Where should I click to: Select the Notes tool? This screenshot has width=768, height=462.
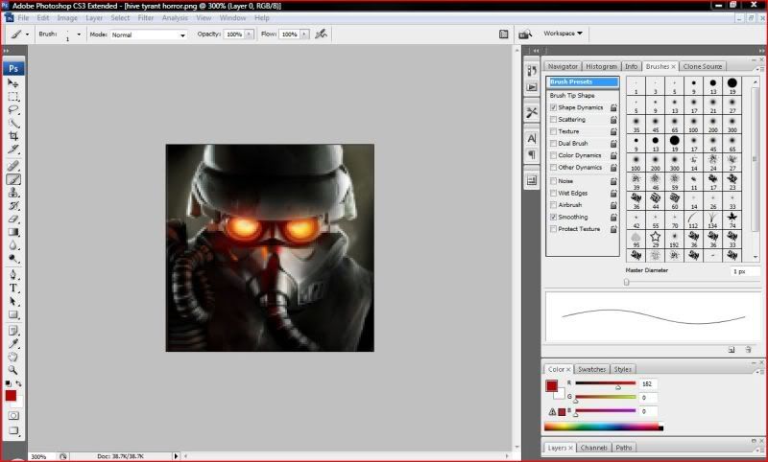(x=13, y=331)
